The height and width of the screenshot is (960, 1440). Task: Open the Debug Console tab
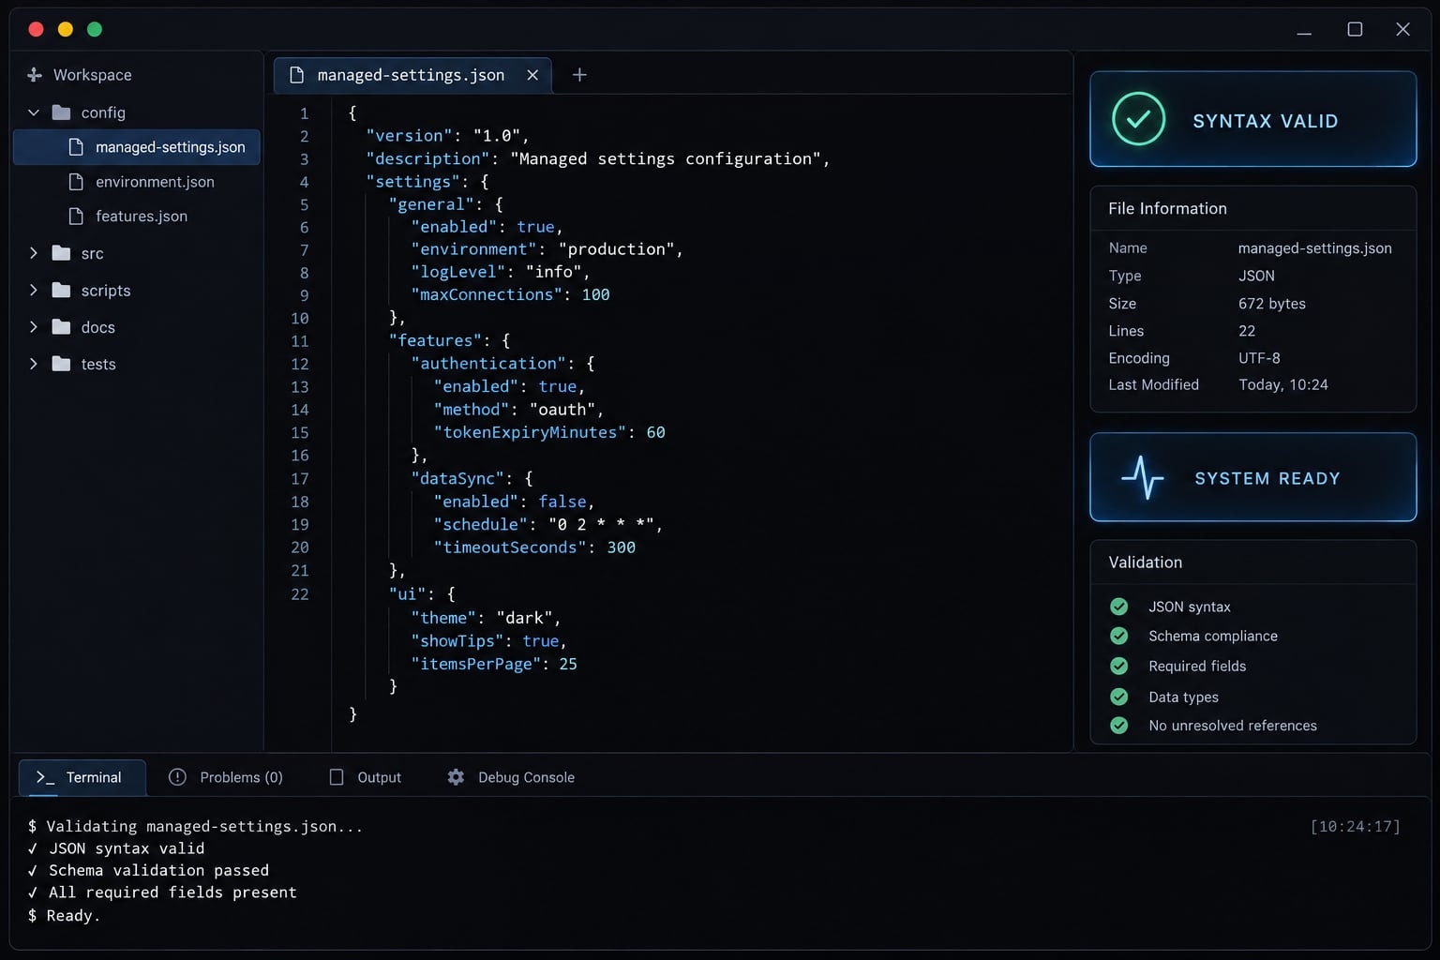(x=511, y=777)
